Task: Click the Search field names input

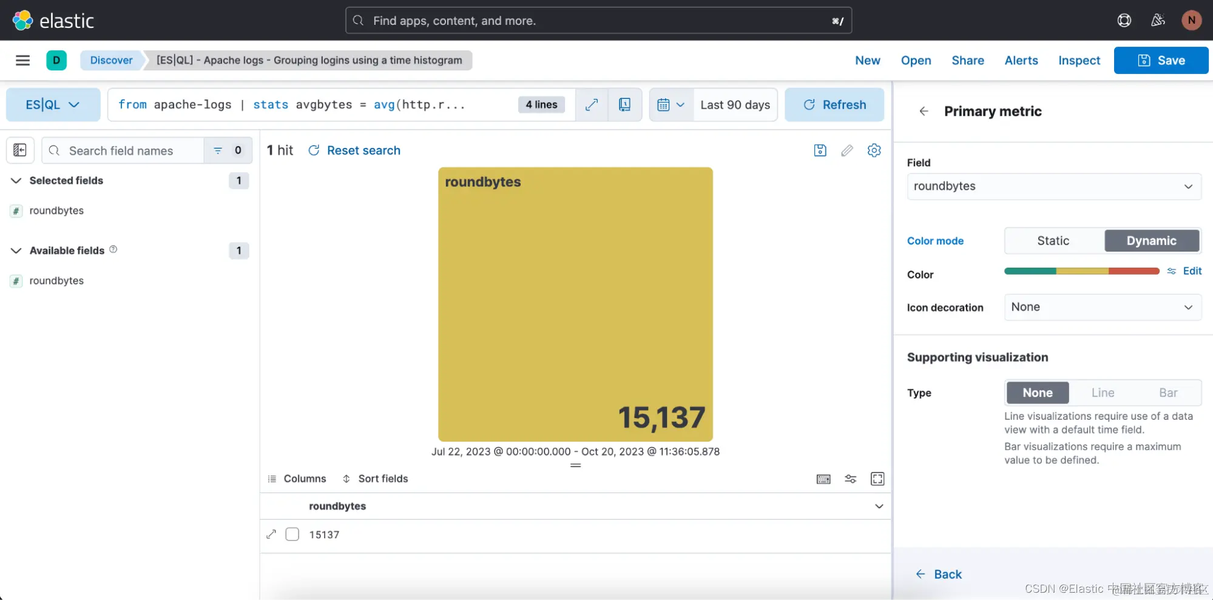Action: [x=123, y=150]
